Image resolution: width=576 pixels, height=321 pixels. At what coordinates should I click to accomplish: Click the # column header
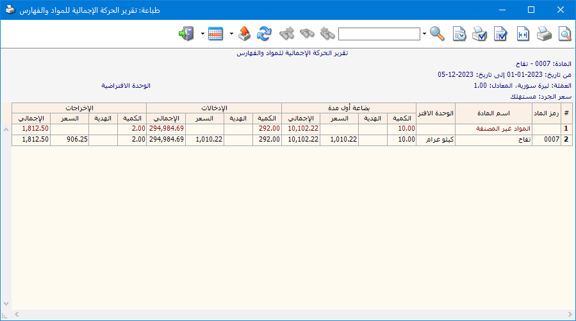(x=566, y=113)
